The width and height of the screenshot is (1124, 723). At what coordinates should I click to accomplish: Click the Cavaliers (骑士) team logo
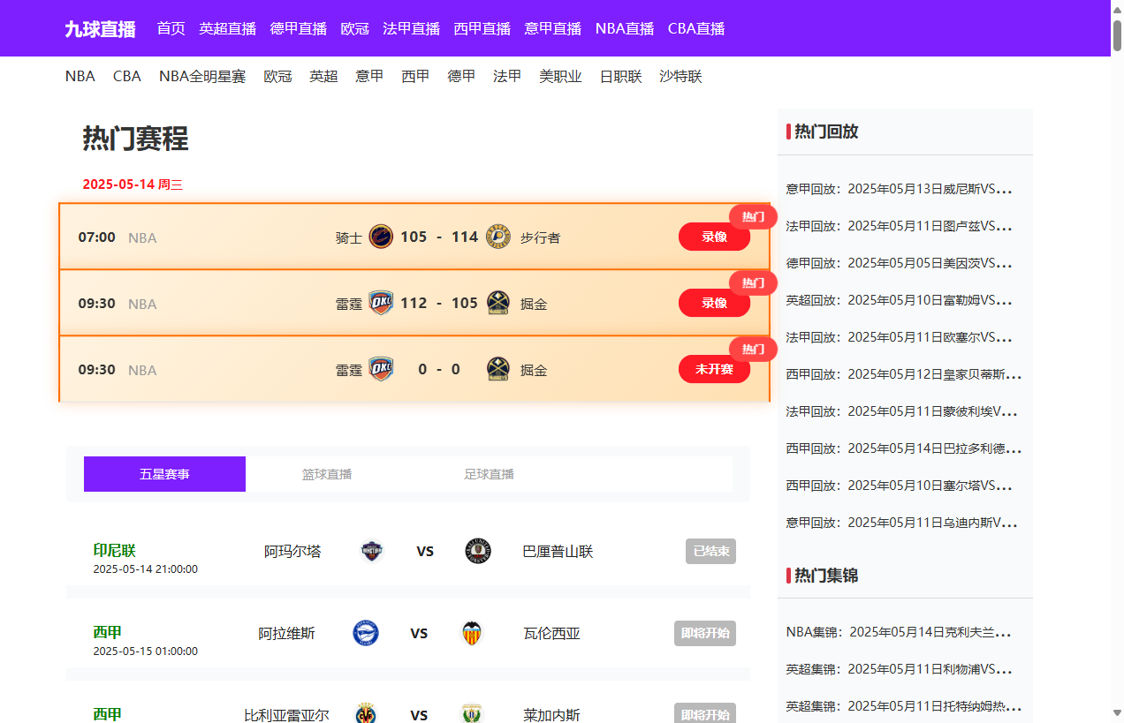pyautogui.click(x=381, y=237)
